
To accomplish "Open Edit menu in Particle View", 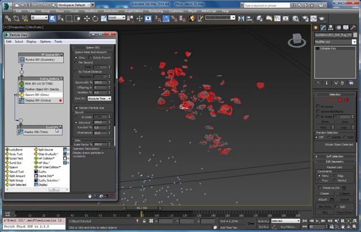I will (x=9, y=42).
